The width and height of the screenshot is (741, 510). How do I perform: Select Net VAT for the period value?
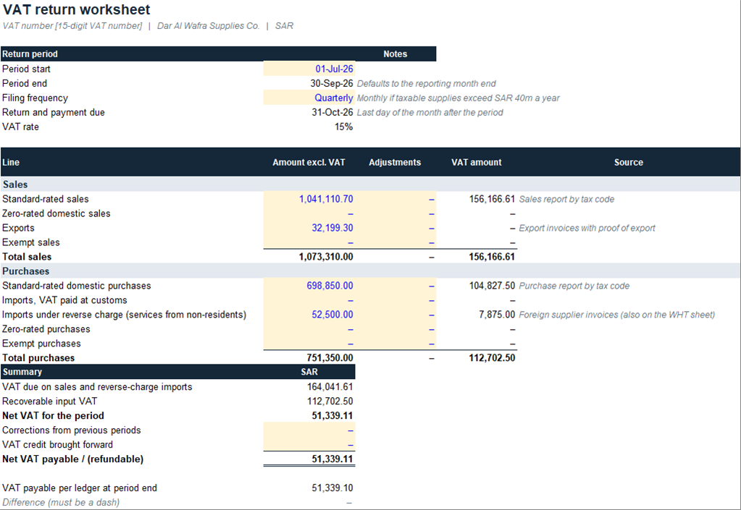[332, 416]
